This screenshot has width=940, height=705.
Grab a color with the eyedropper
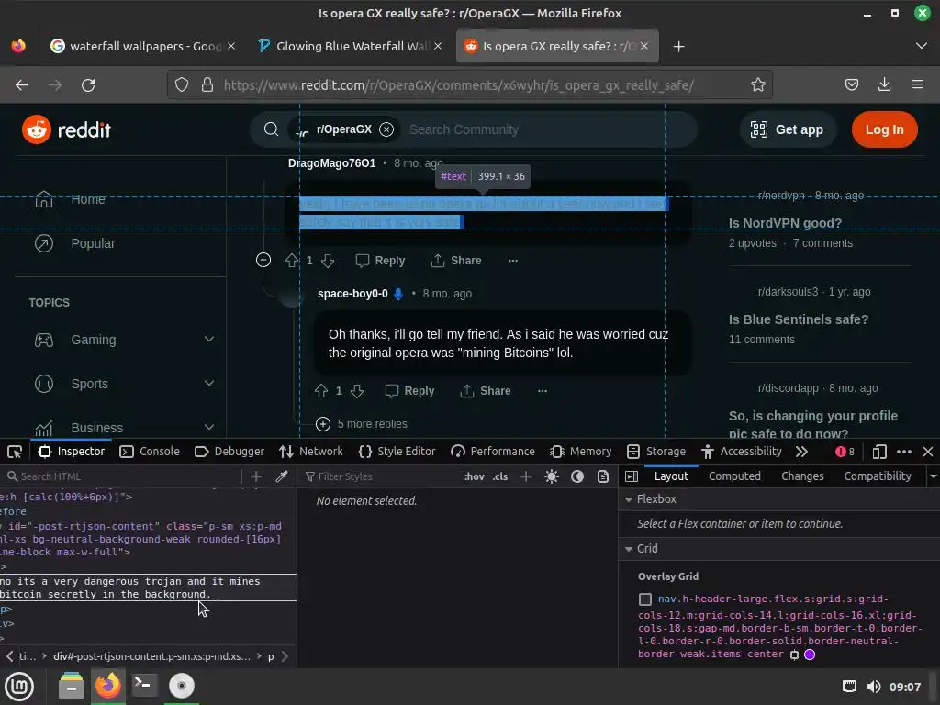(x=281, y=476)
